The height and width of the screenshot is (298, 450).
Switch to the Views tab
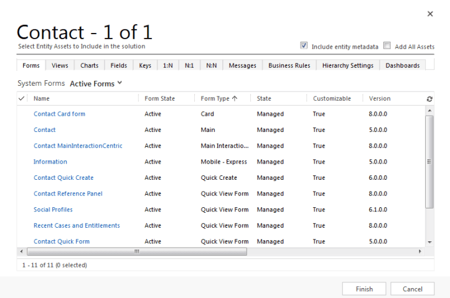(60, 65)
